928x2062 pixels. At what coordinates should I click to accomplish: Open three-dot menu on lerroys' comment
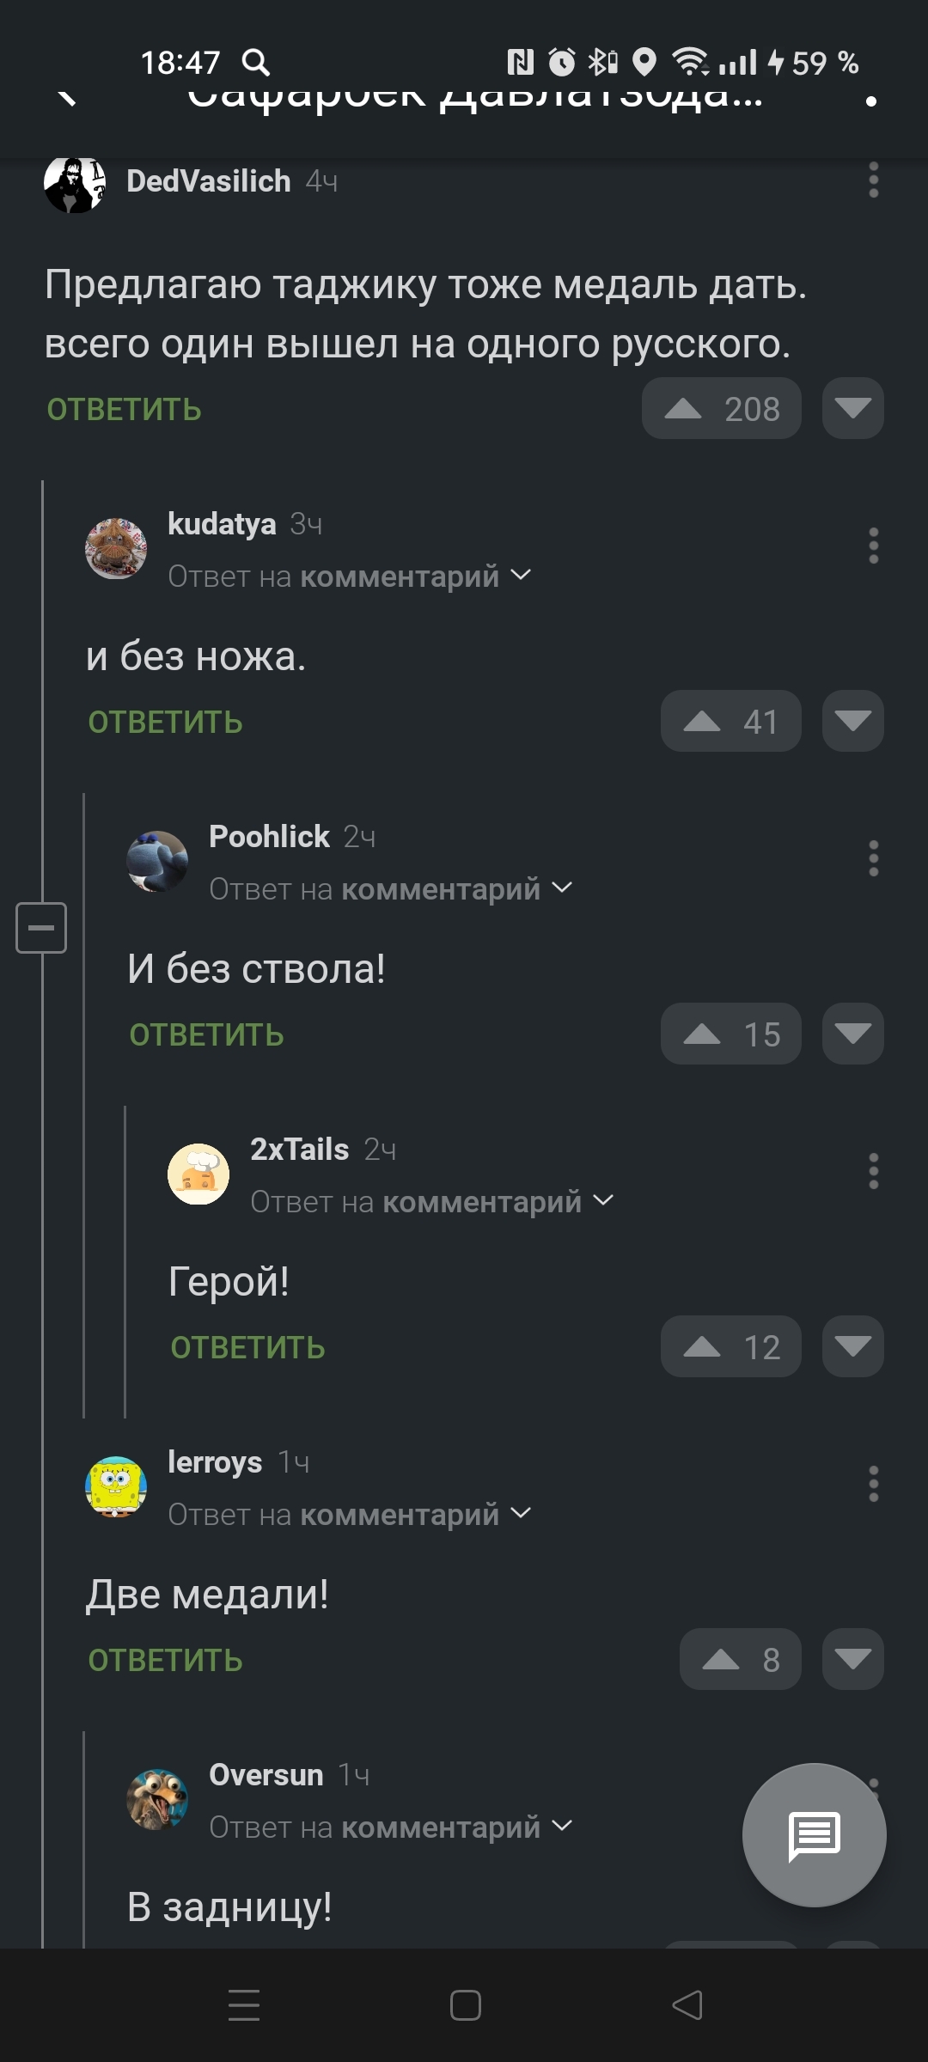pyautogui.click(x=873, y=1484)
